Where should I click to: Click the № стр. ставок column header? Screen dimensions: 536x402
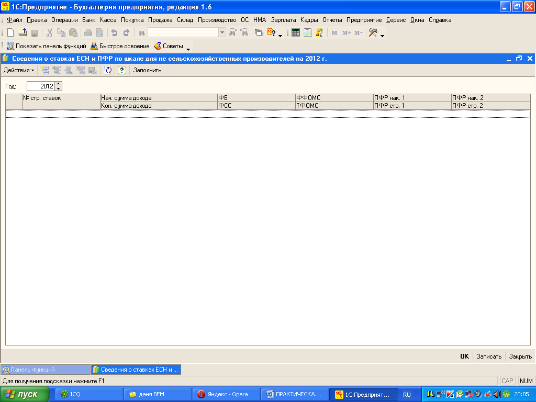[61, 102]
